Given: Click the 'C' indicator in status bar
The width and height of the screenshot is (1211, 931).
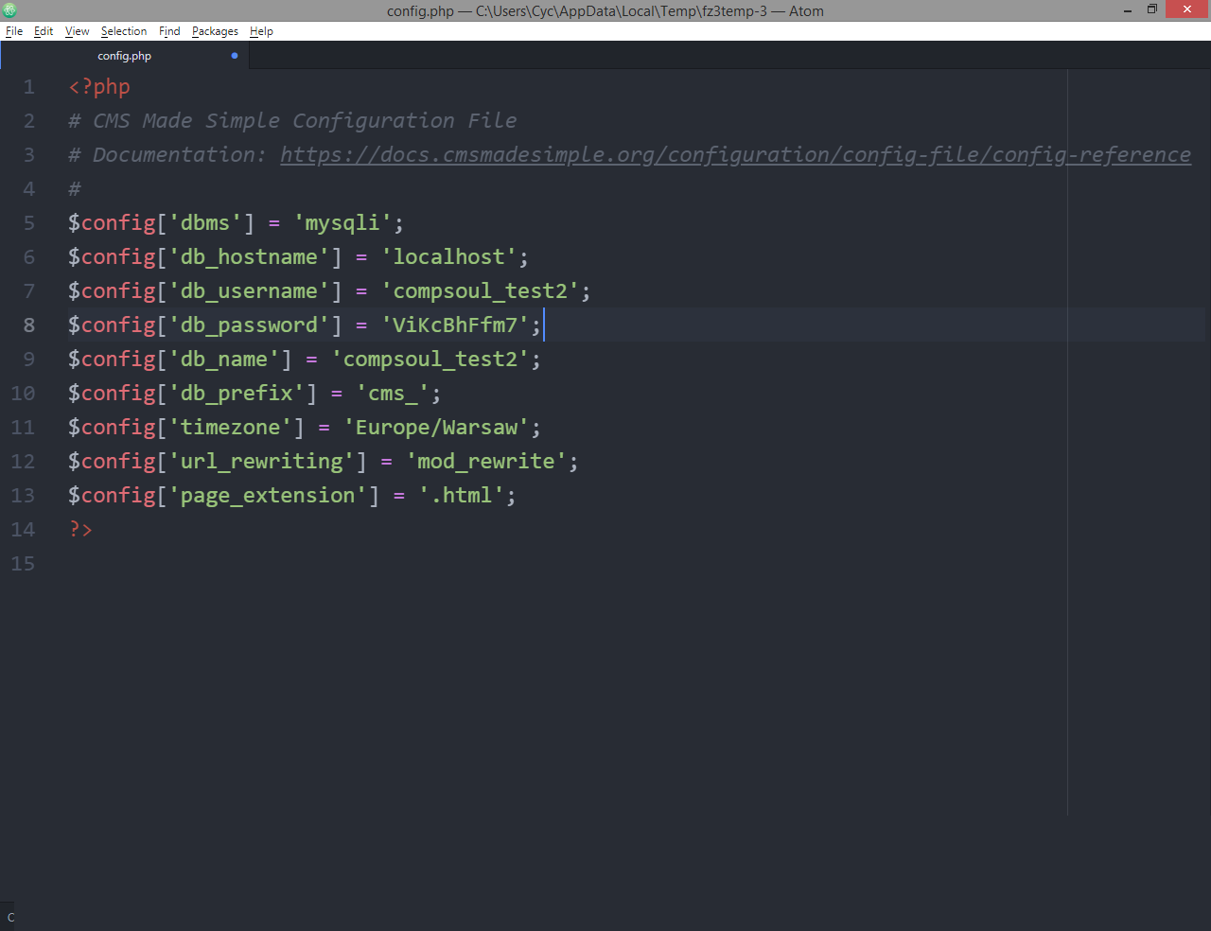Looking at the screenshot, I should 9,916.
